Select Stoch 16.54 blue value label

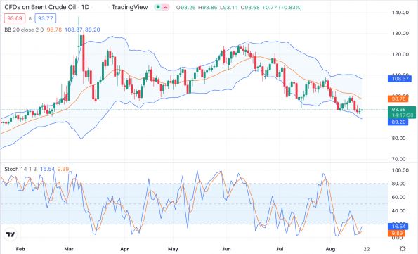[x=398, y=227]
